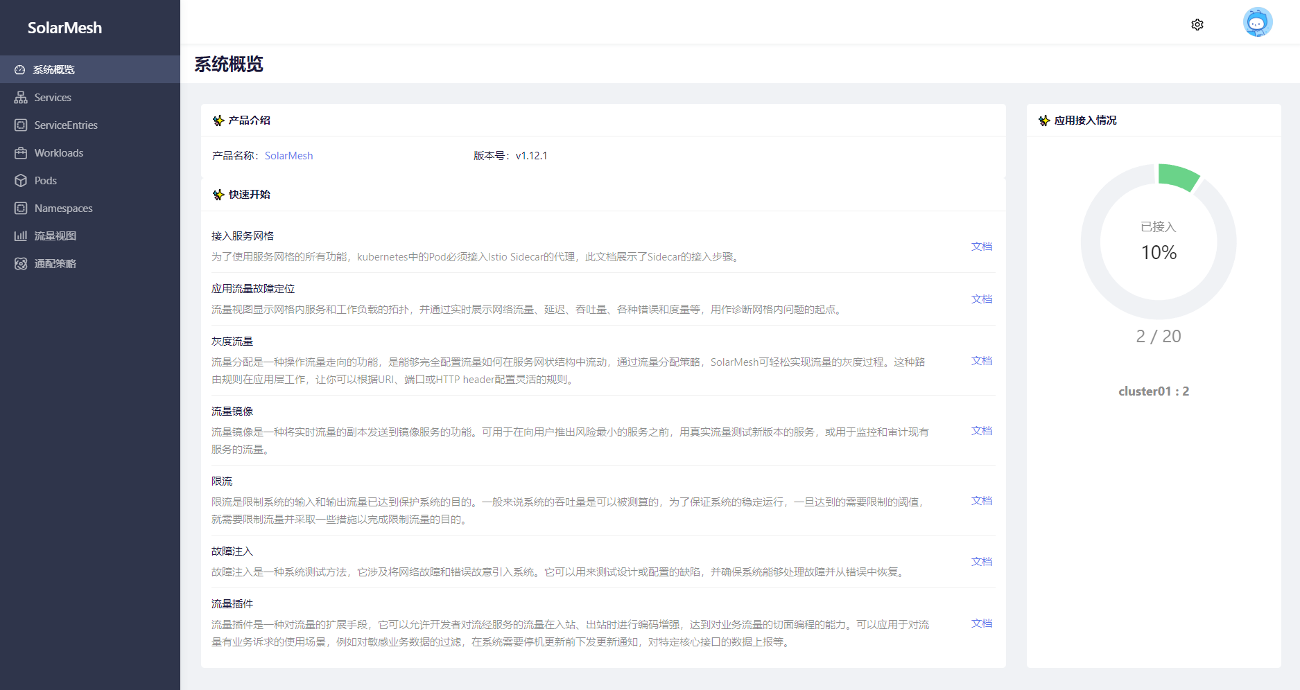Click the cluster01 : 2 label
This screenshot has width=1300, height=690.
pyautogui.click(x=1154, y=391)
